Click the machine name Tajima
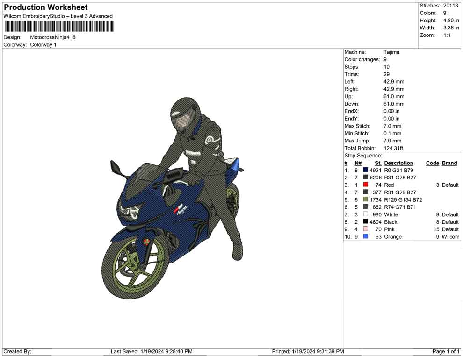 pyautogui.click(x=391, y=52)
